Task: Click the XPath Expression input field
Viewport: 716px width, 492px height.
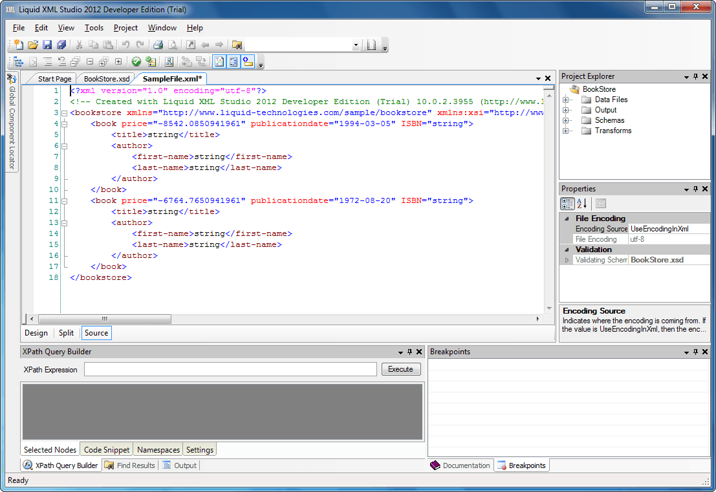Action: point(230,369)
